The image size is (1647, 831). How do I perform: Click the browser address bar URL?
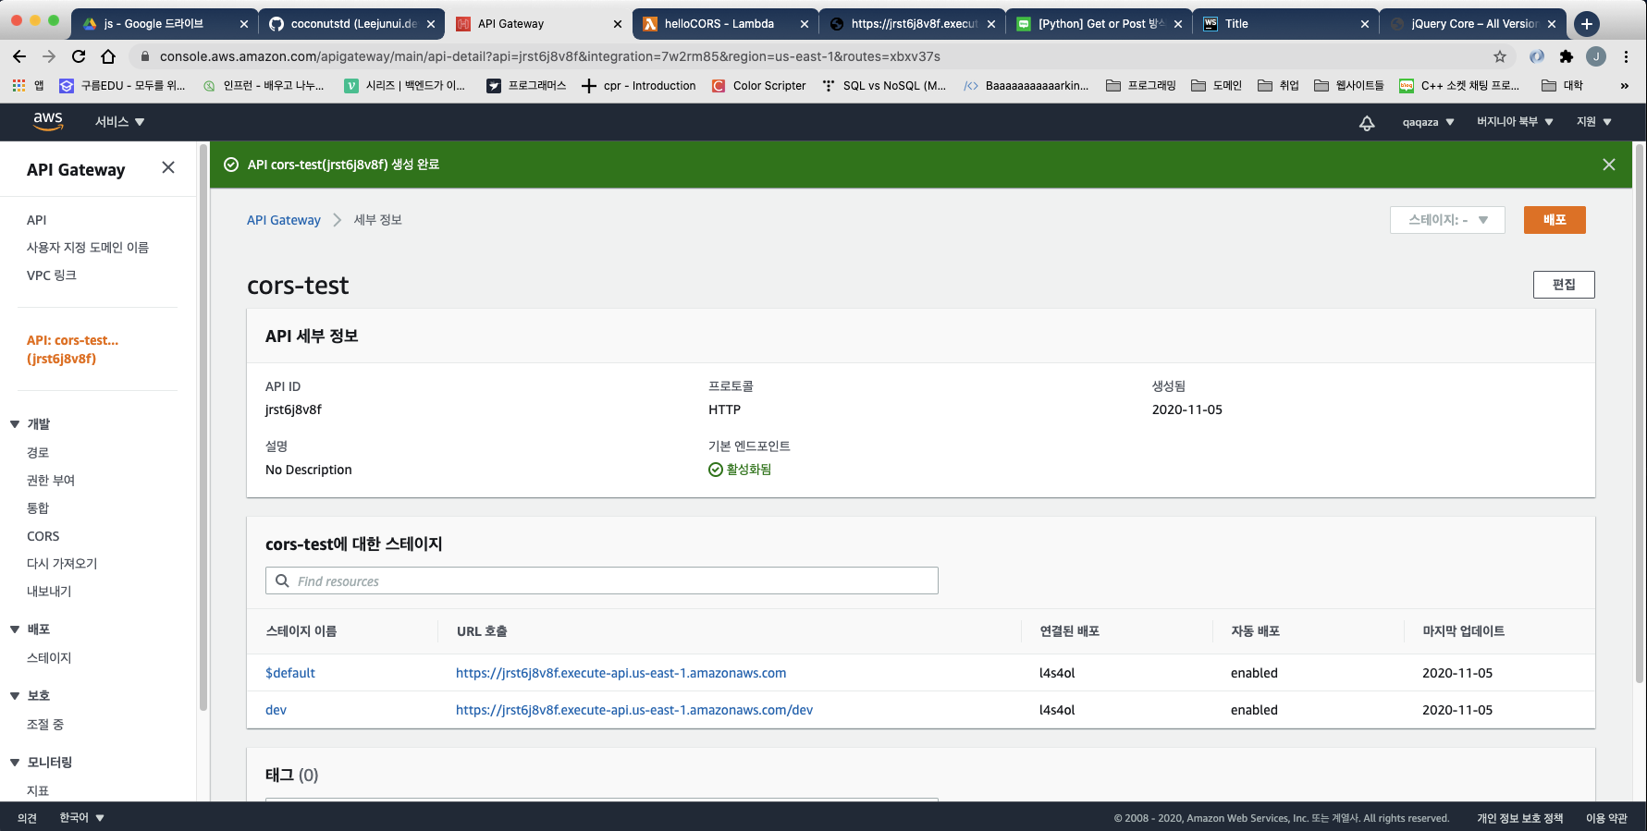[x=550, y=56]
